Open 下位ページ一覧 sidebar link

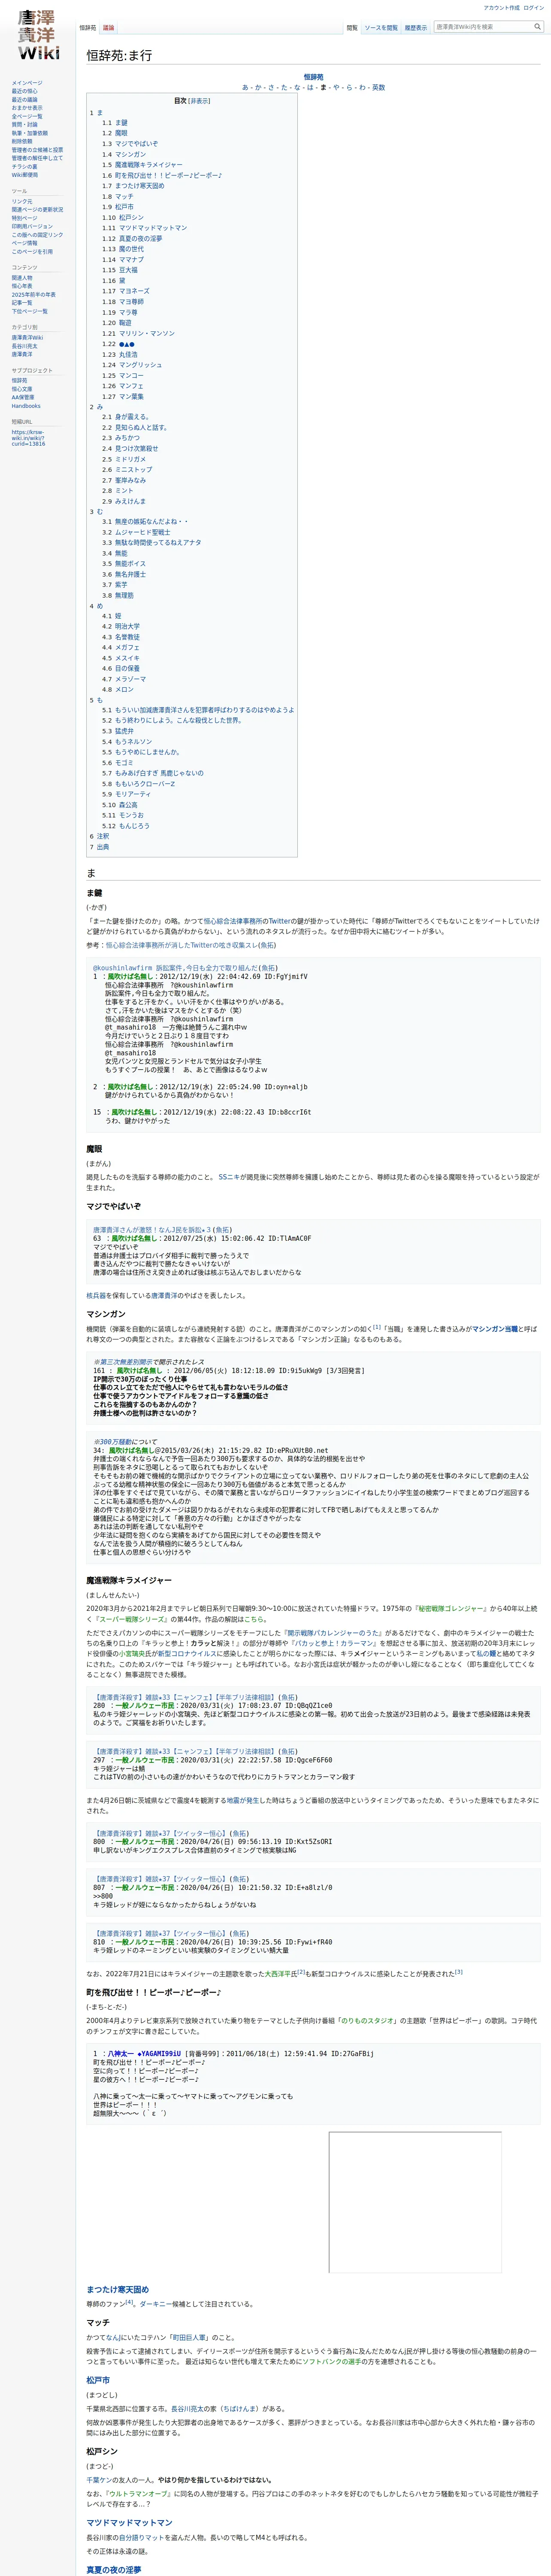[29, 311]
